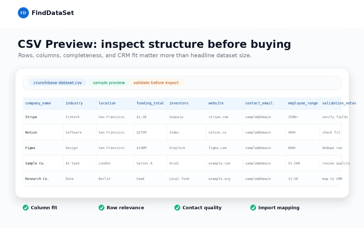Click the Row relevance checkmark icon
Viewport: 364px width, 228px height.
(x=101, y=208)
